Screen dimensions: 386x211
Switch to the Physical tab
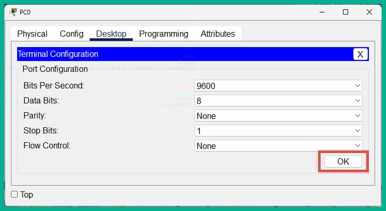(x=32, y=34)
